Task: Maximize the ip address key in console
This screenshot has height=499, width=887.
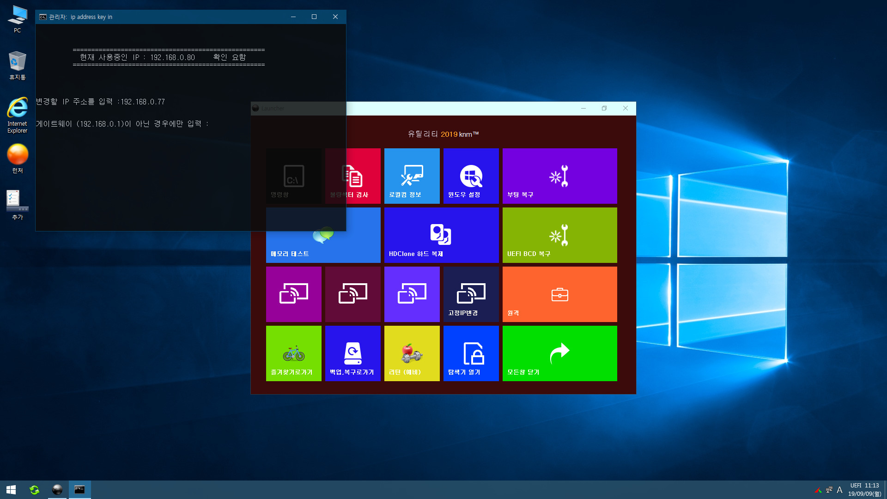Action: pyautogui.click(x=314, y=17)
